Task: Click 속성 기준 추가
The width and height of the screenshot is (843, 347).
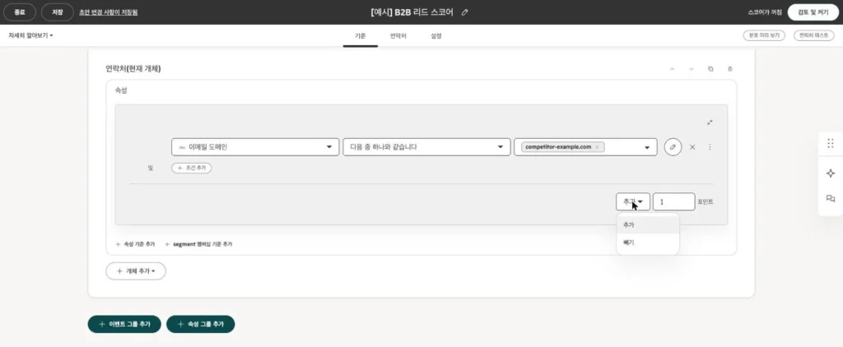Action: (136, 244)
